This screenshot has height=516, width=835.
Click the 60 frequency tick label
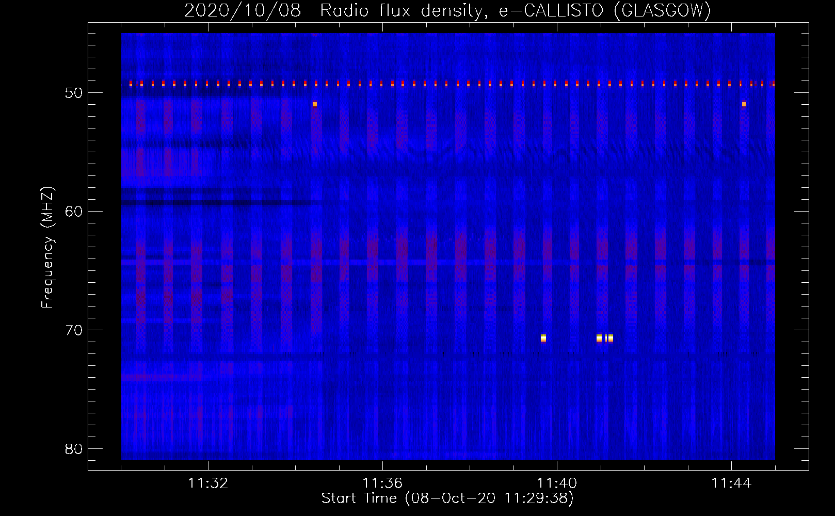coord(74,212)
